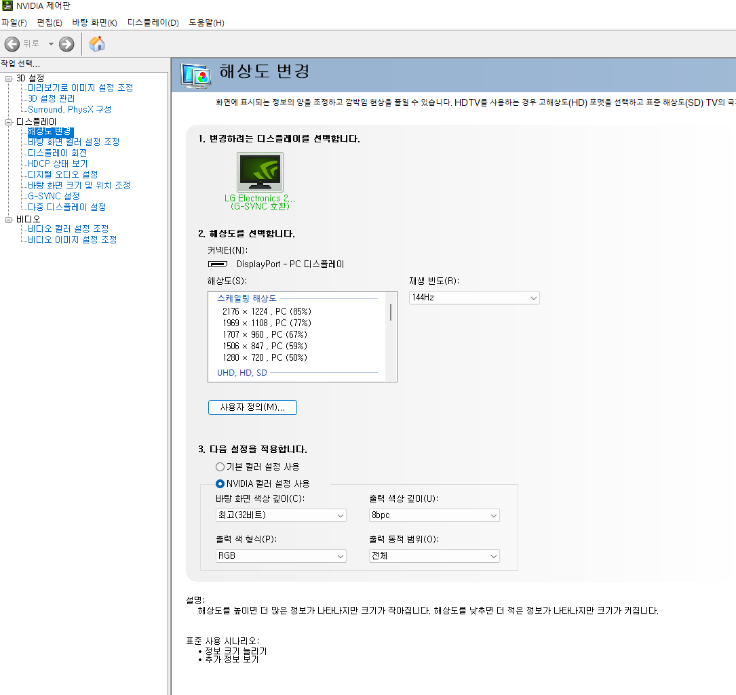This screenshot has height=695, width=736.
Task: Open 미리보기로 이미지 설정 조정
Action: click(x=80, y=87)
